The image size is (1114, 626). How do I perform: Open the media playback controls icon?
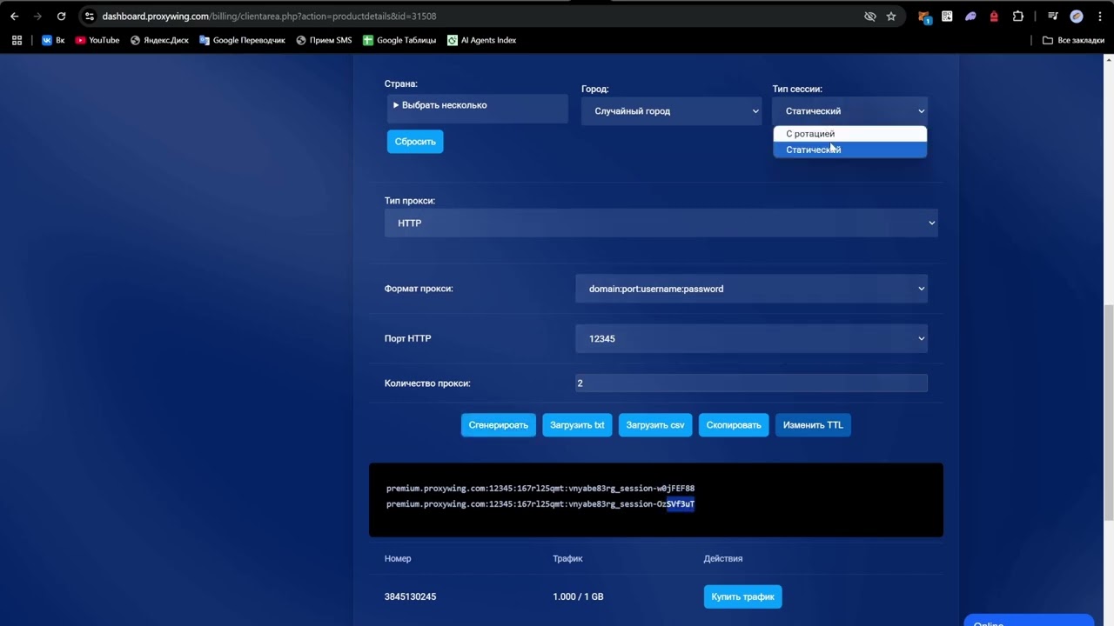1053,17
